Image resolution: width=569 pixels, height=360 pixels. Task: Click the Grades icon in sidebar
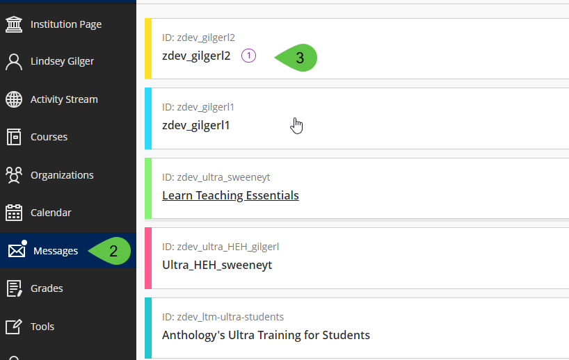pos(14,288)
